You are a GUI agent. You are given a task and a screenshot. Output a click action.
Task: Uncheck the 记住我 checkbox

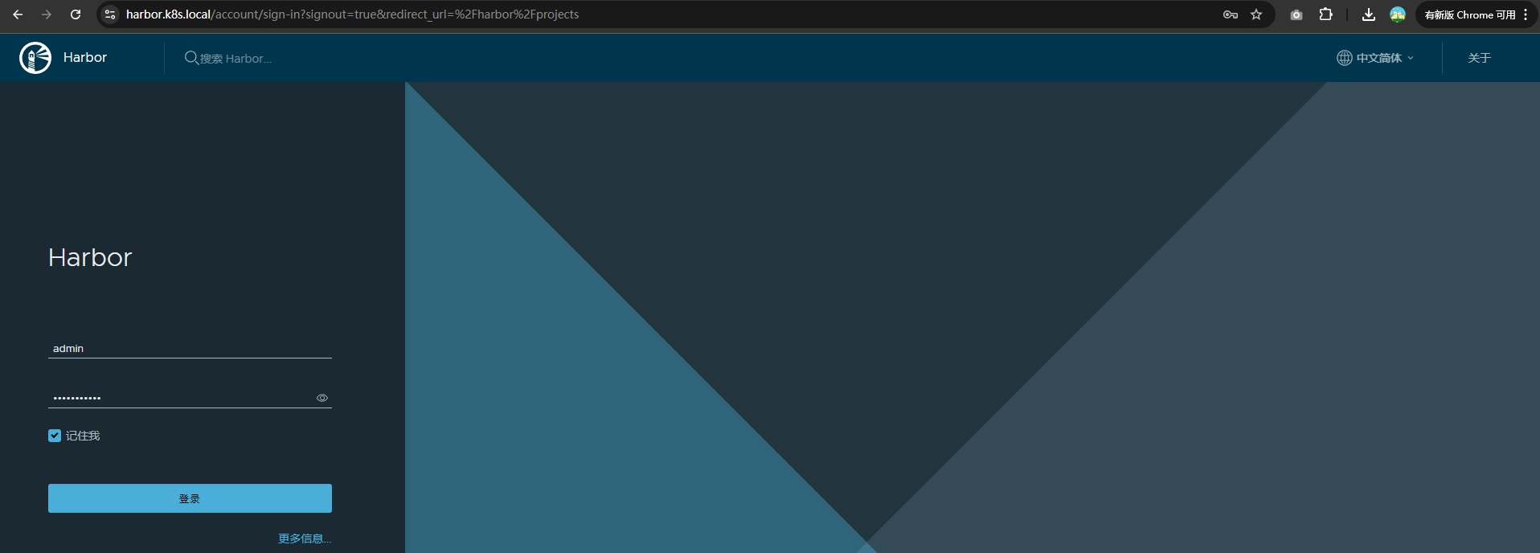click(x=55, y=436)
